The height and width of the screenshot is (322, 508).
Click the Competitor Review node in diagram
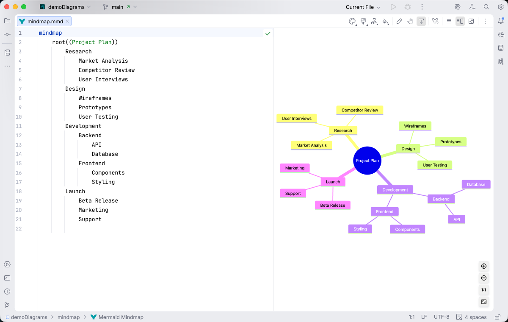[x=360, y=110]
